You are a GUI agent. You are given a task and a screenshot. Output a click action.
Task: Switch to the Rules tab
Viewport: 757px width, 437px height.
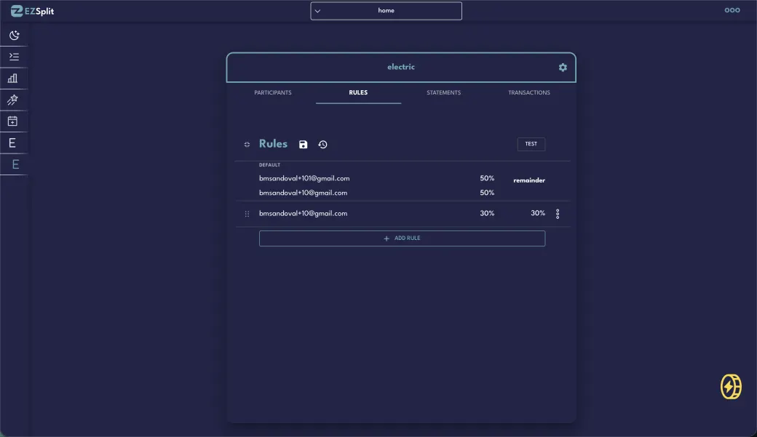click(358, 92)
